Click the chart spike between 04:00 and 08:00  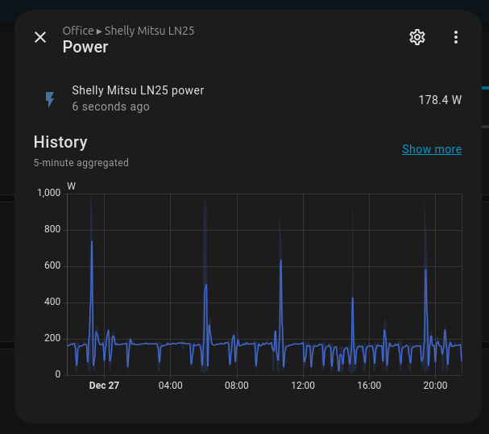(x=206, y=286)
